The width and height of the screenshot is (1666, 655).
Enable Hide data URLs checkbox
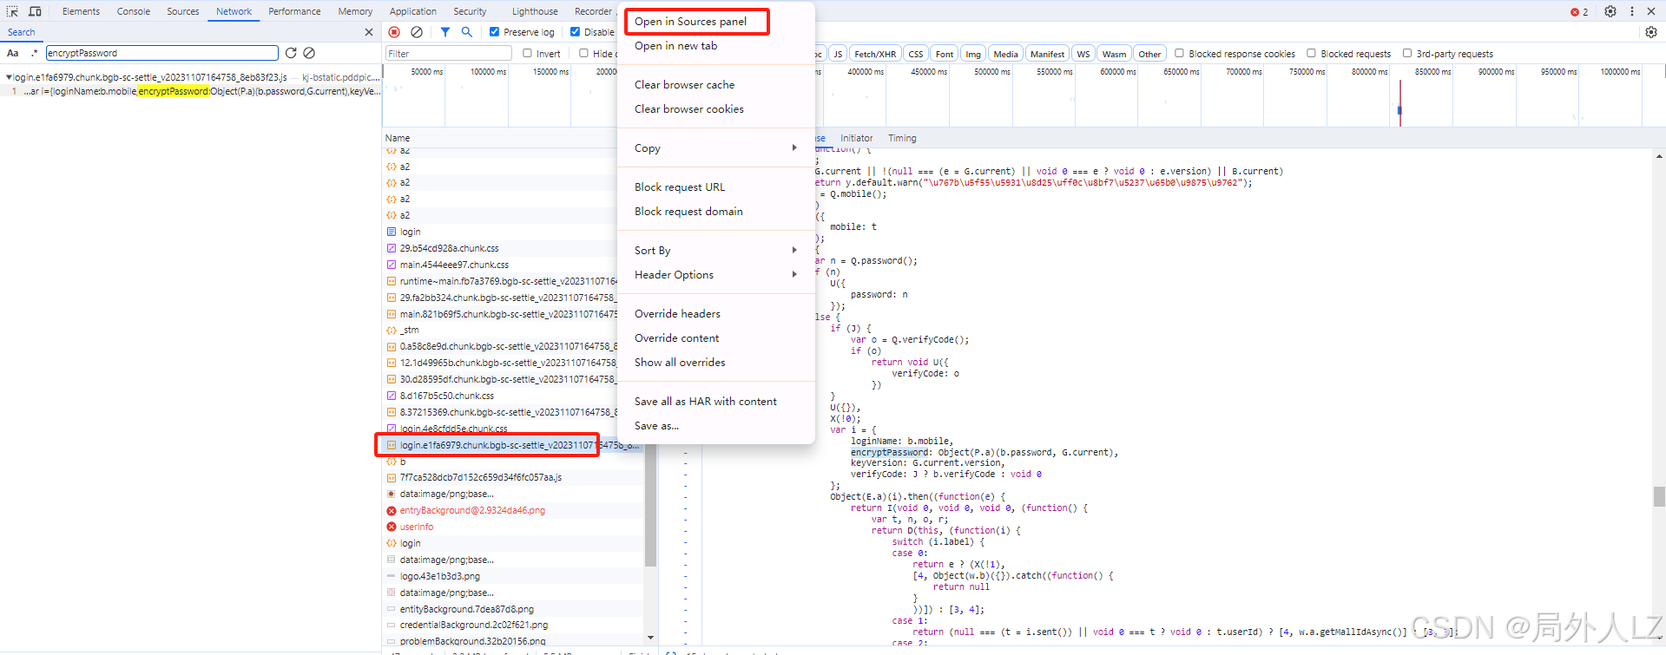coord(583,53)
